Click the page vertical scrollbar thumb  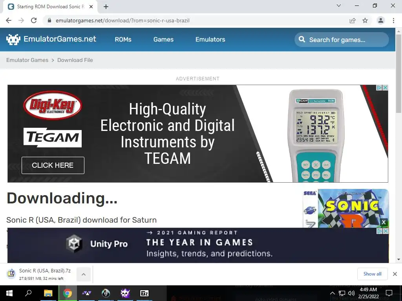point(398,73)
